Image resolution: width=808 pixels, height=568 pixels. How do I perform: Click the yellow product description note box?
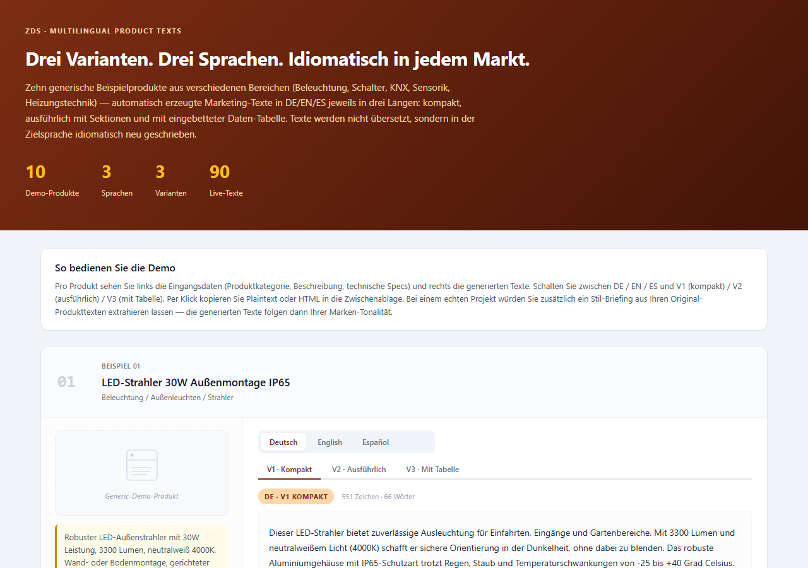pos(142,547)
